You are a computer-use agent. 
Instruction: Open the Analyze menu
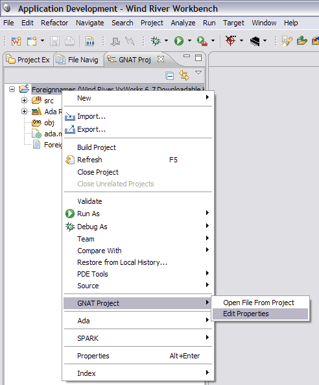click(183, 23)
